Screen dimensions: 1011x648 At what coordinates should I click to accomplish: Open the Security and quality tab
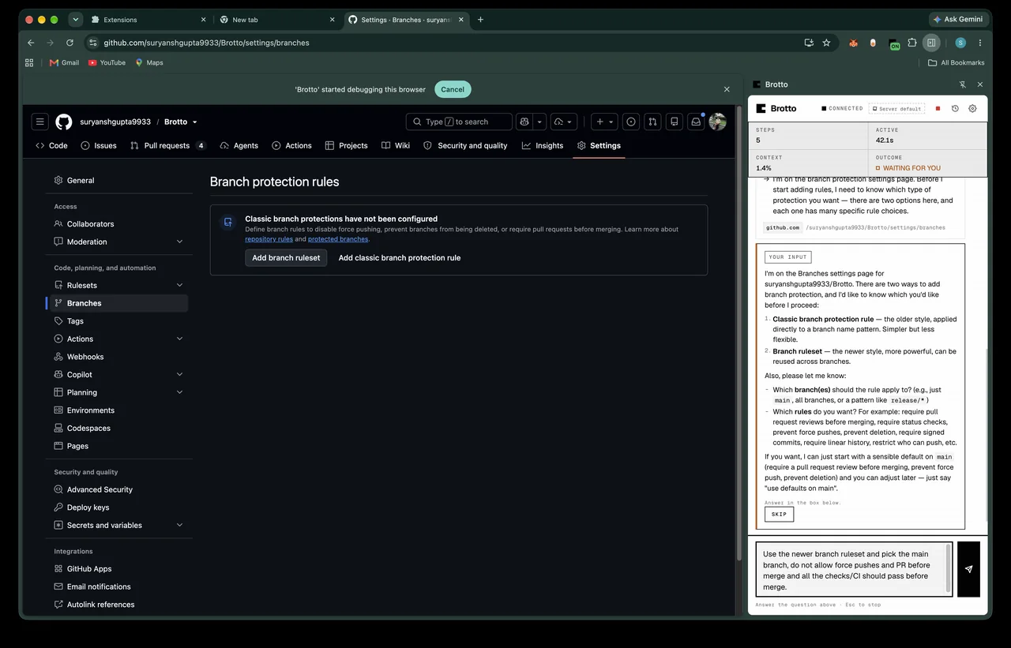tap(465, 145)
